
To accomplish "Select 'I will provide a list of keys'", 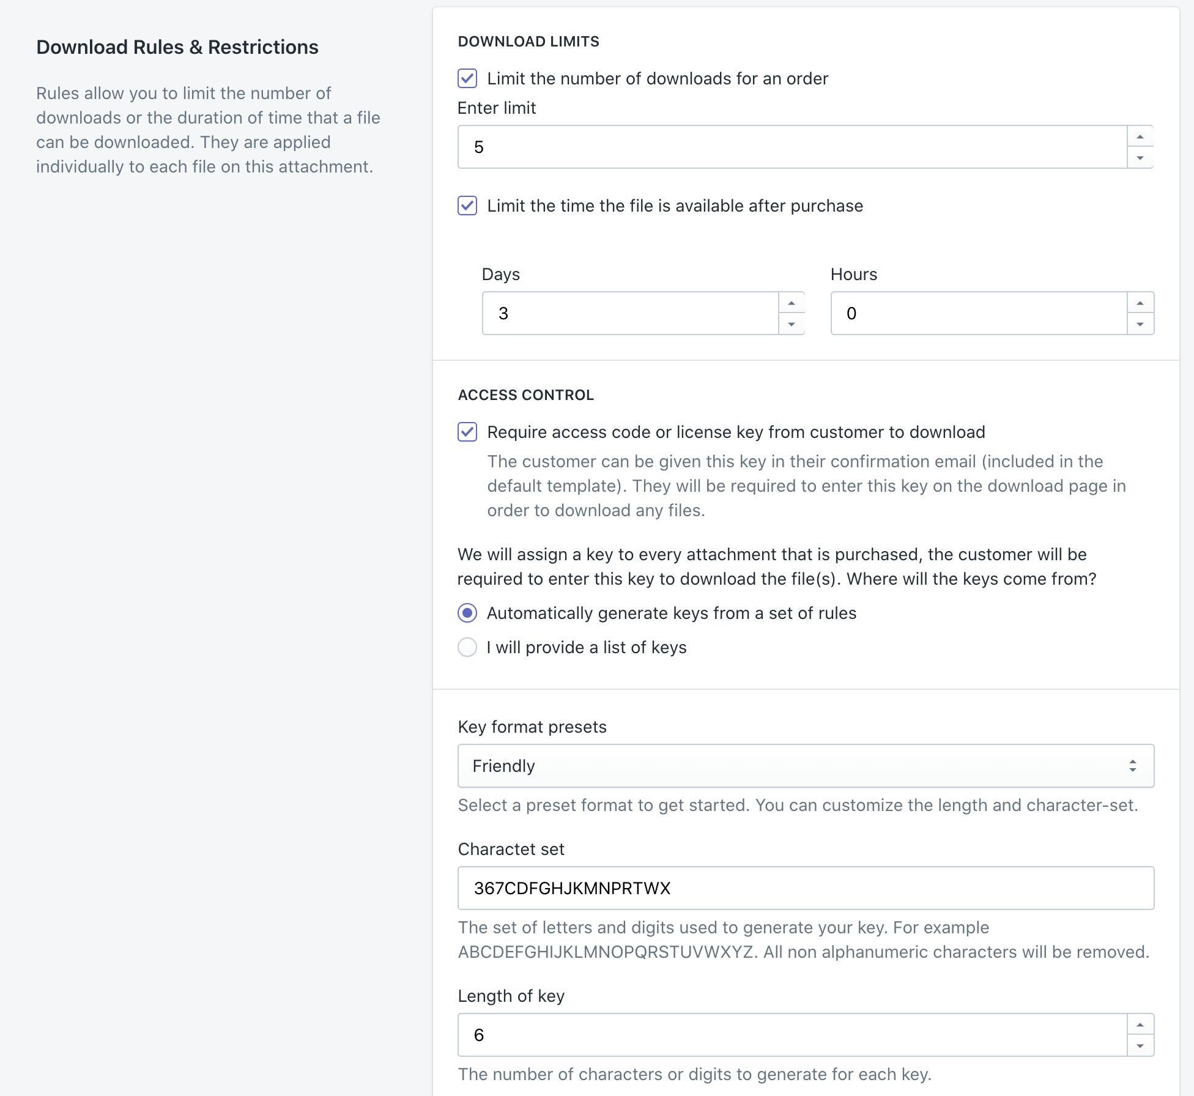I will (467, 647).
